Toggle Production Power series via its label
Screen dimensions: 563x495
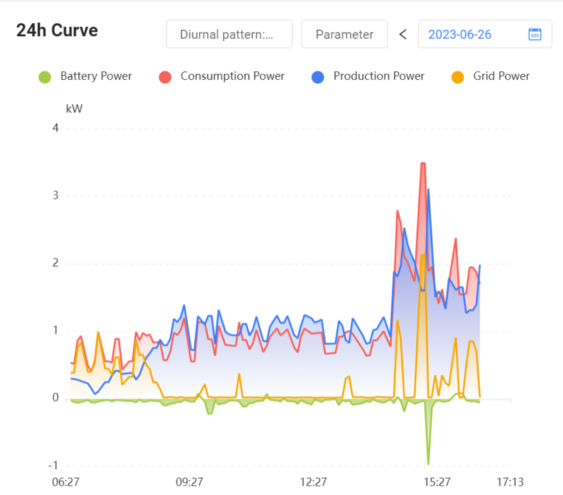(x=379, y=77)
